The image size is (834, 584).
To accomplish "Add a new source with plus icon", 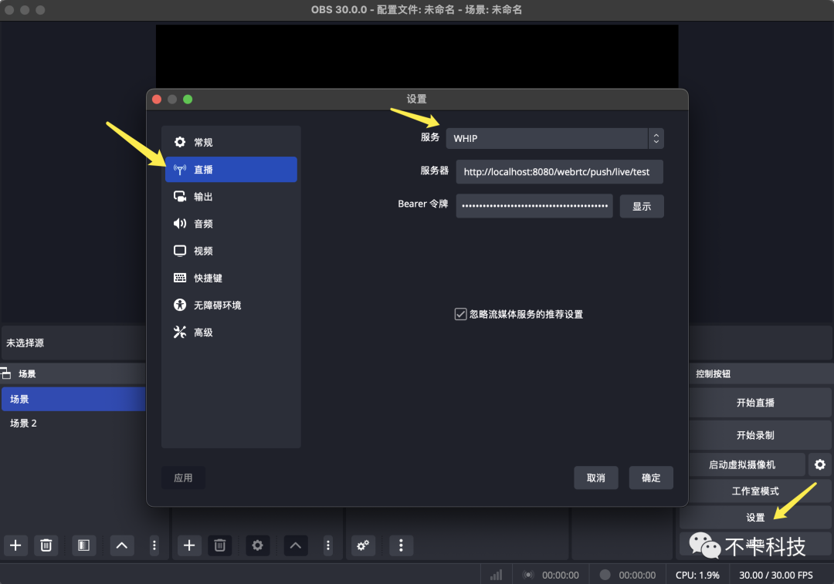I will click(189, 545).
